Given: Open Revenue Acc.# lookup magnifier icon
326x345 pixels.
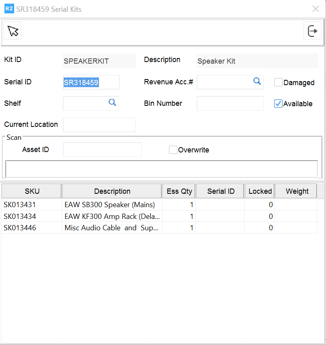Looking at the screenshot, I should click(x=257, y=81).
